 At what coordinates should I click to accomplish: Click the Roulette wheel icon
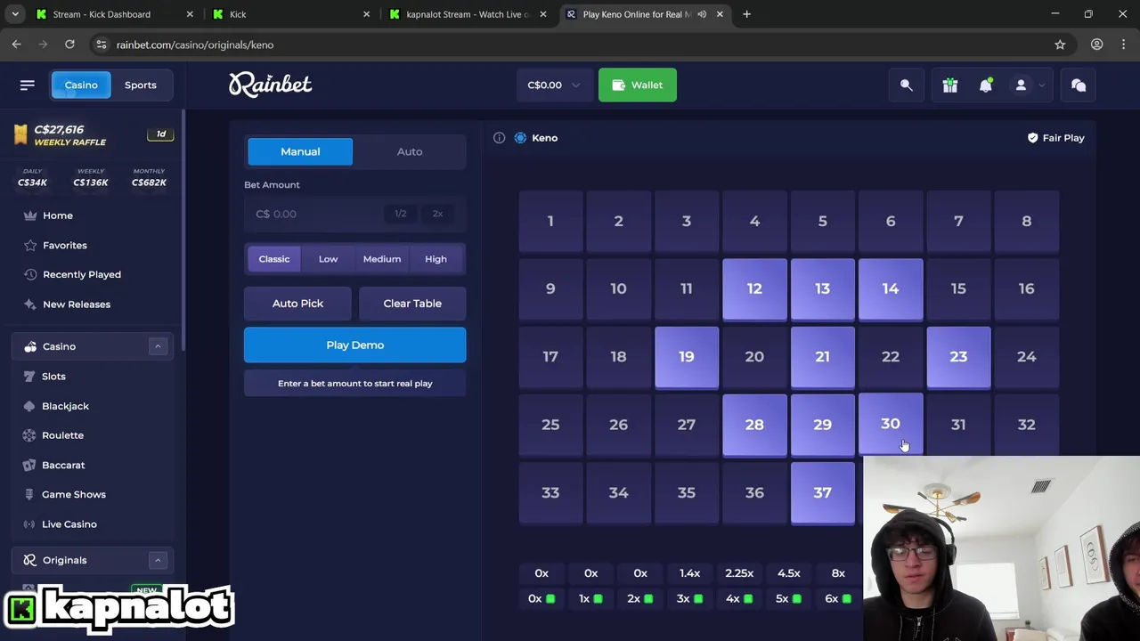pyautogui.click(x=30, y=435)
